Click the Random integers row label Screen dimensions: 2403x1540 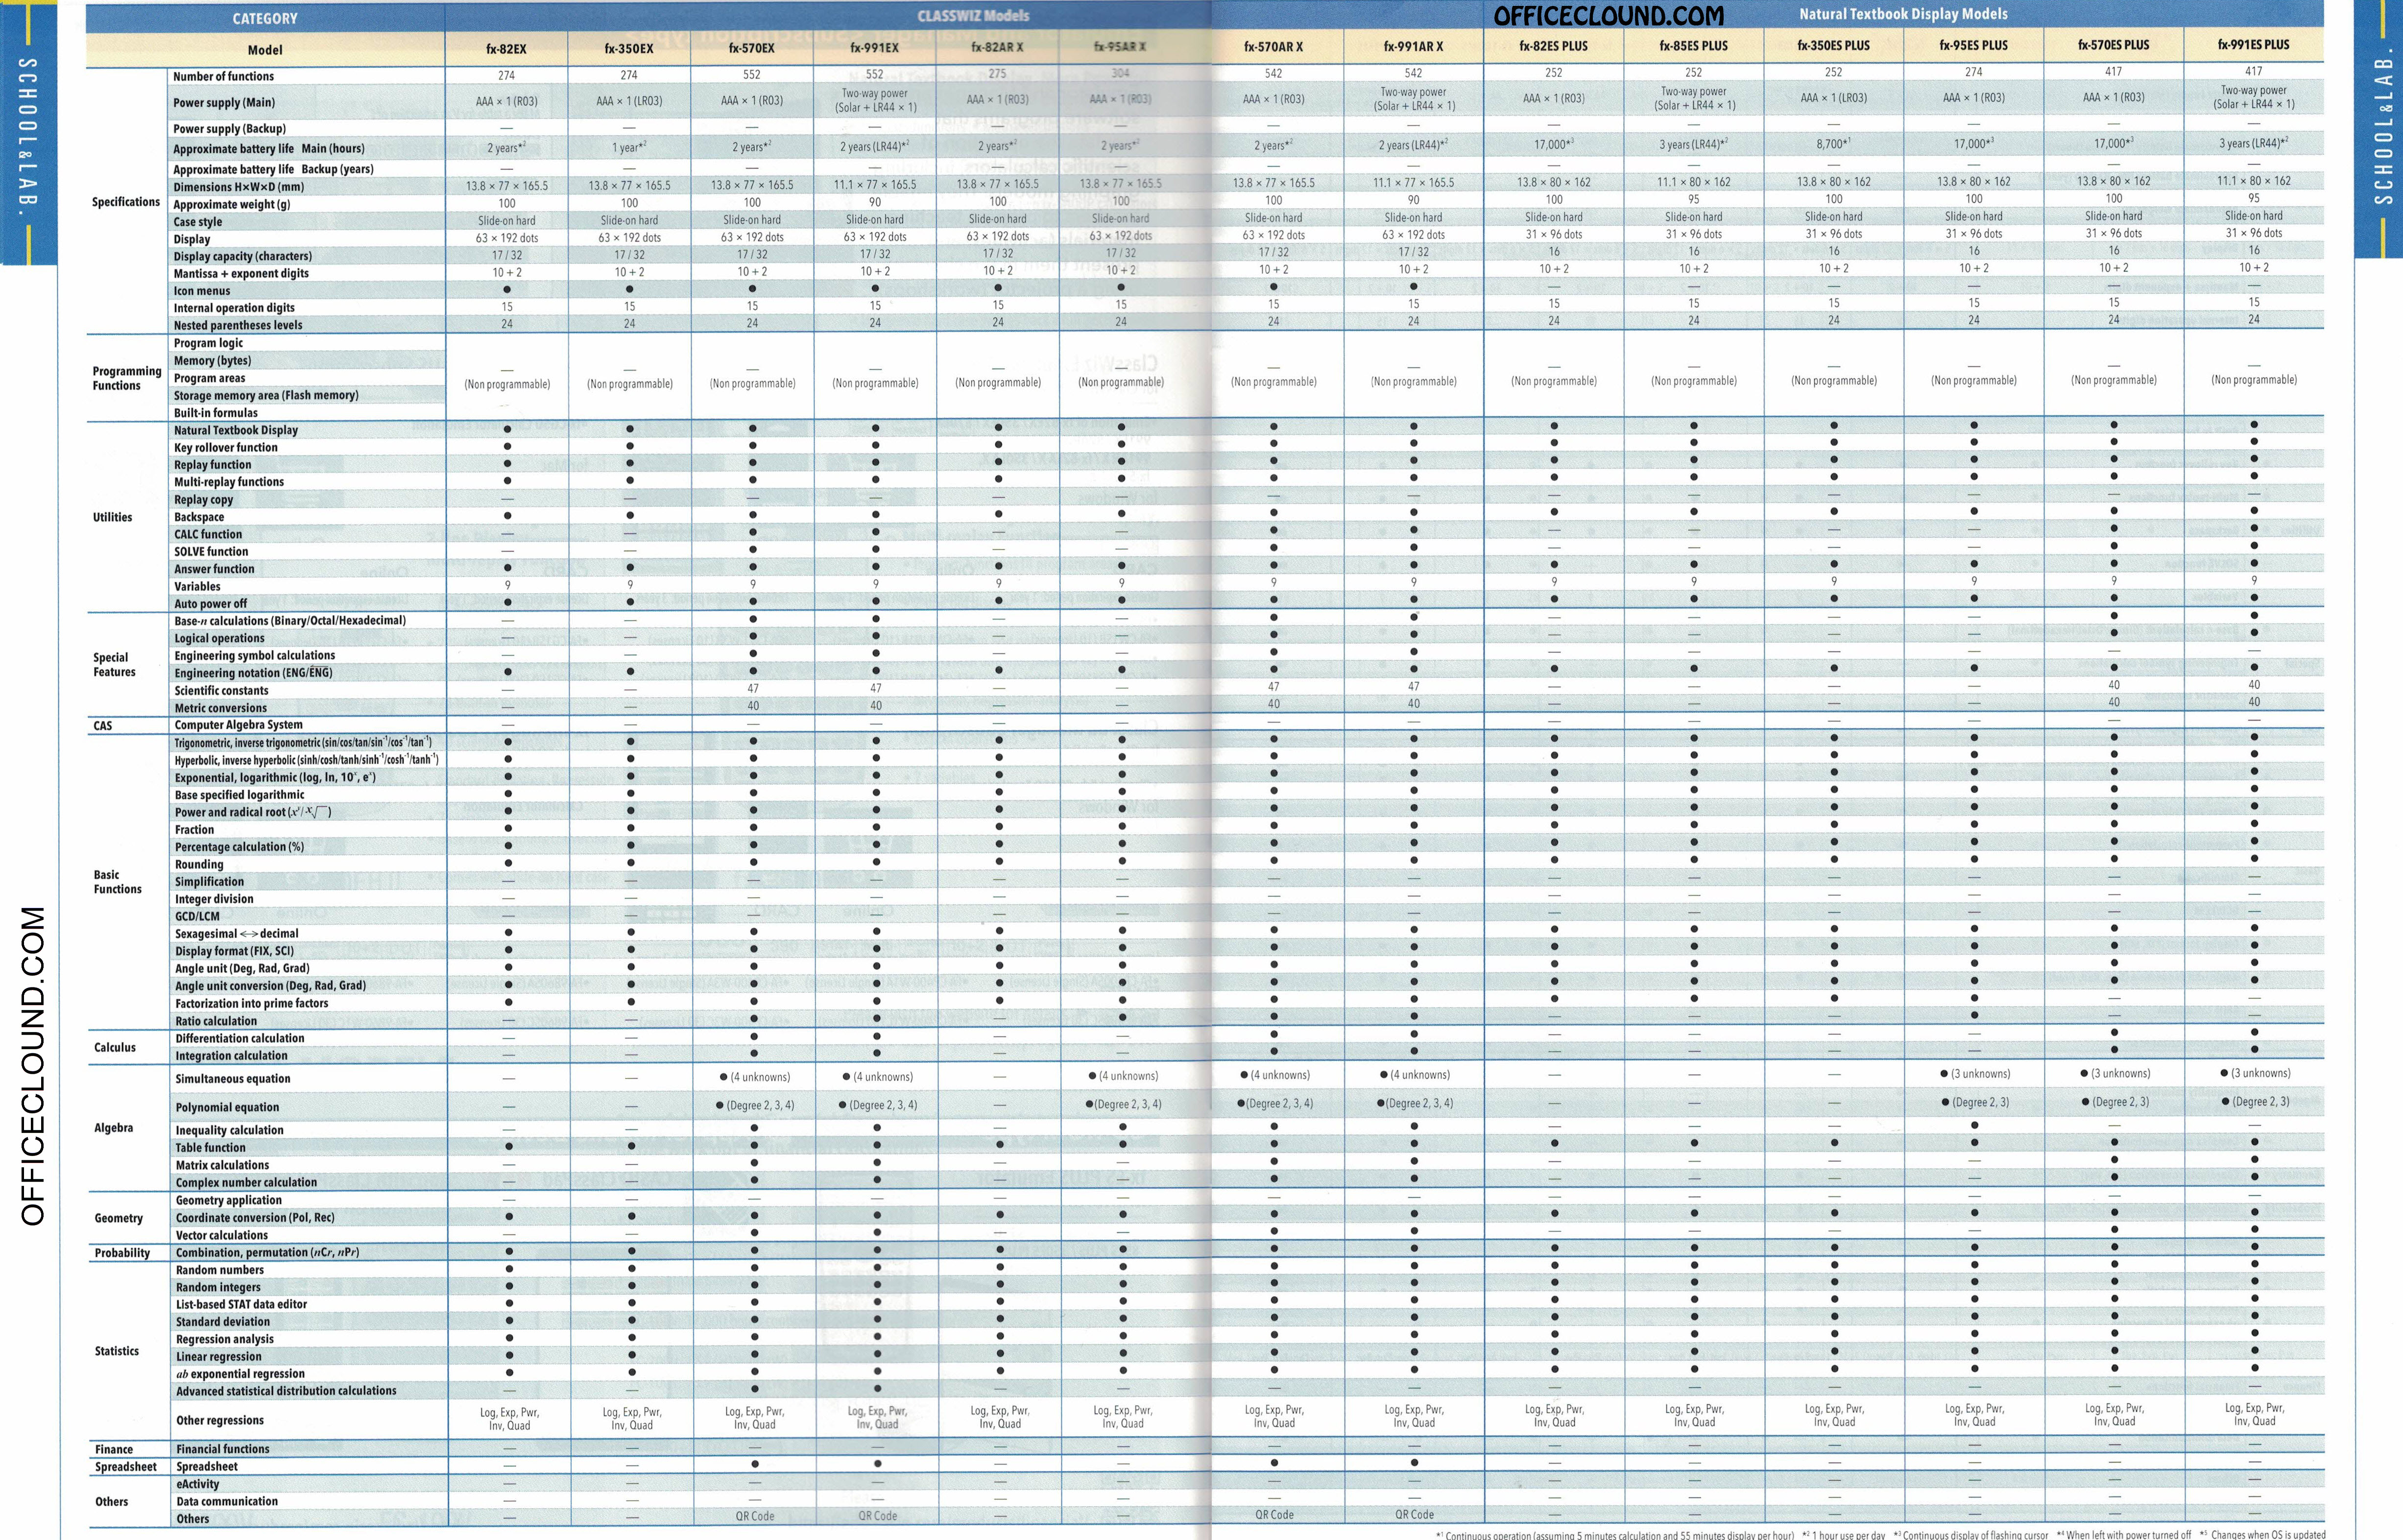(218, 1287)
